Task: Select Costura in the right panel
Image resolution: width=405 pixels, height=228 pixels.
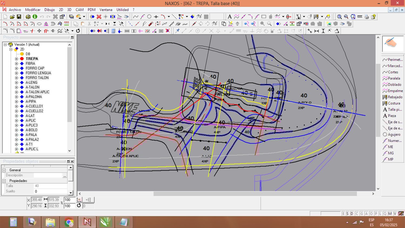Action: pyautogui.click(x=394, y=103)
